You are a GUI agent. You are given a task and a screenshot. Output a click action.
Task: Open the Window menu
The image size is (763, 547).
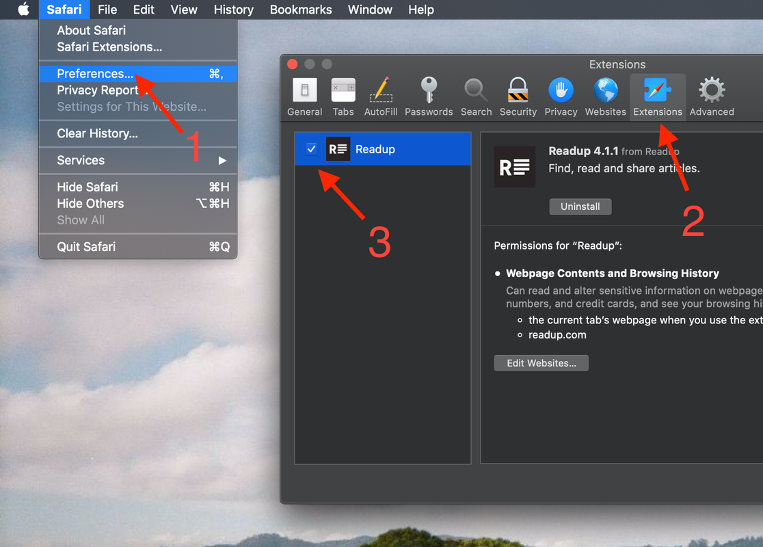click(370, 10)
